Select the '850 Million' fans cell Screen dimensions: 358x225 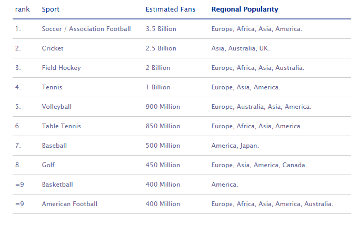pos(163,126)
